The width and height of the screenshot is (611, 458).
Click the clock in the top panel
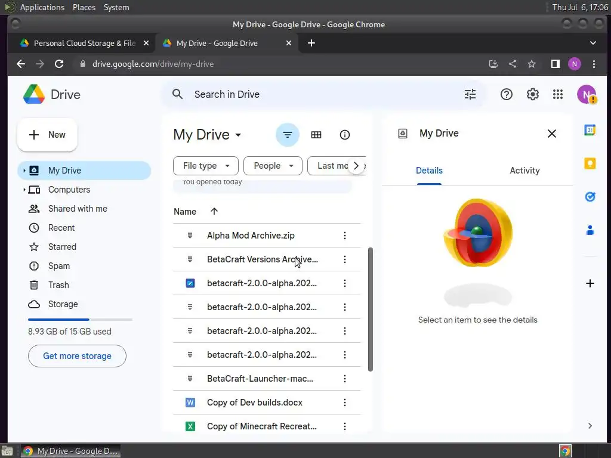[580, 7]
